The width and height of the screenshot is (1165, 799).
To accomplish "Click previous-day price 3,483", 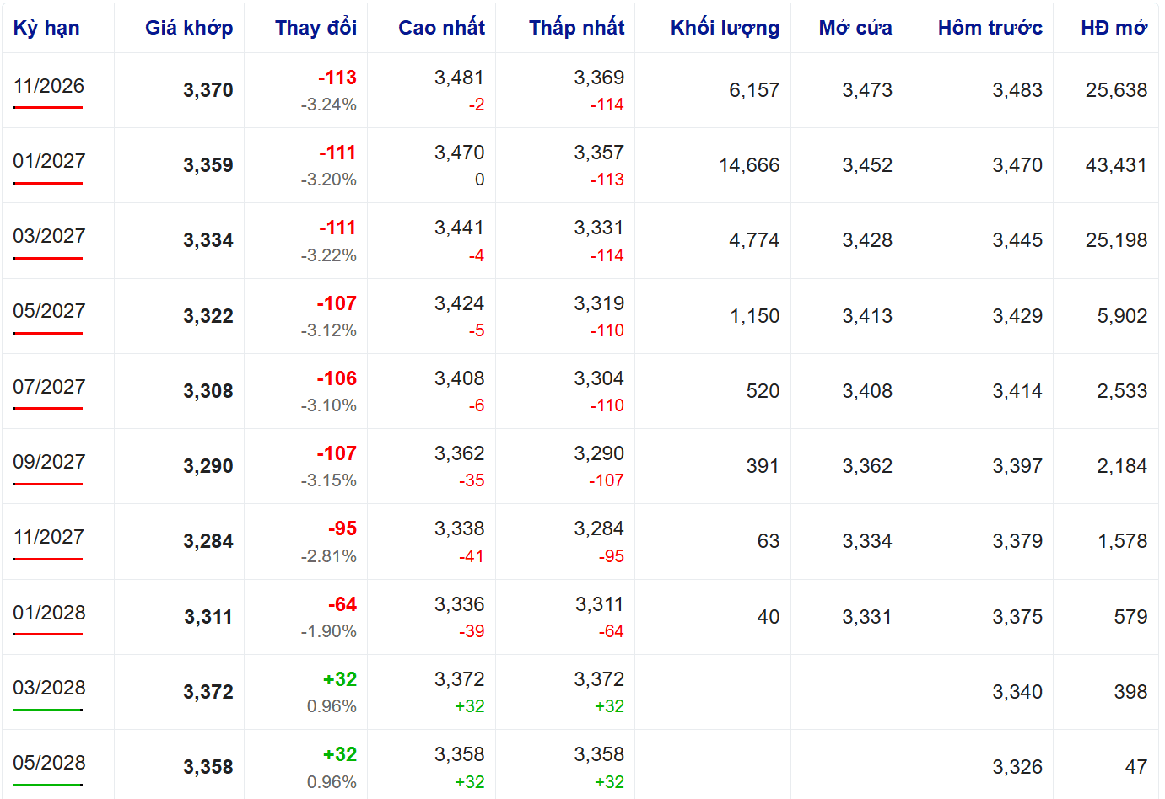I will coord(1017,90).
